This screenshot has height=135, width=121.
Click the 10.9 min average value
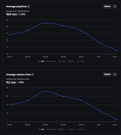[x=12, y=14]
